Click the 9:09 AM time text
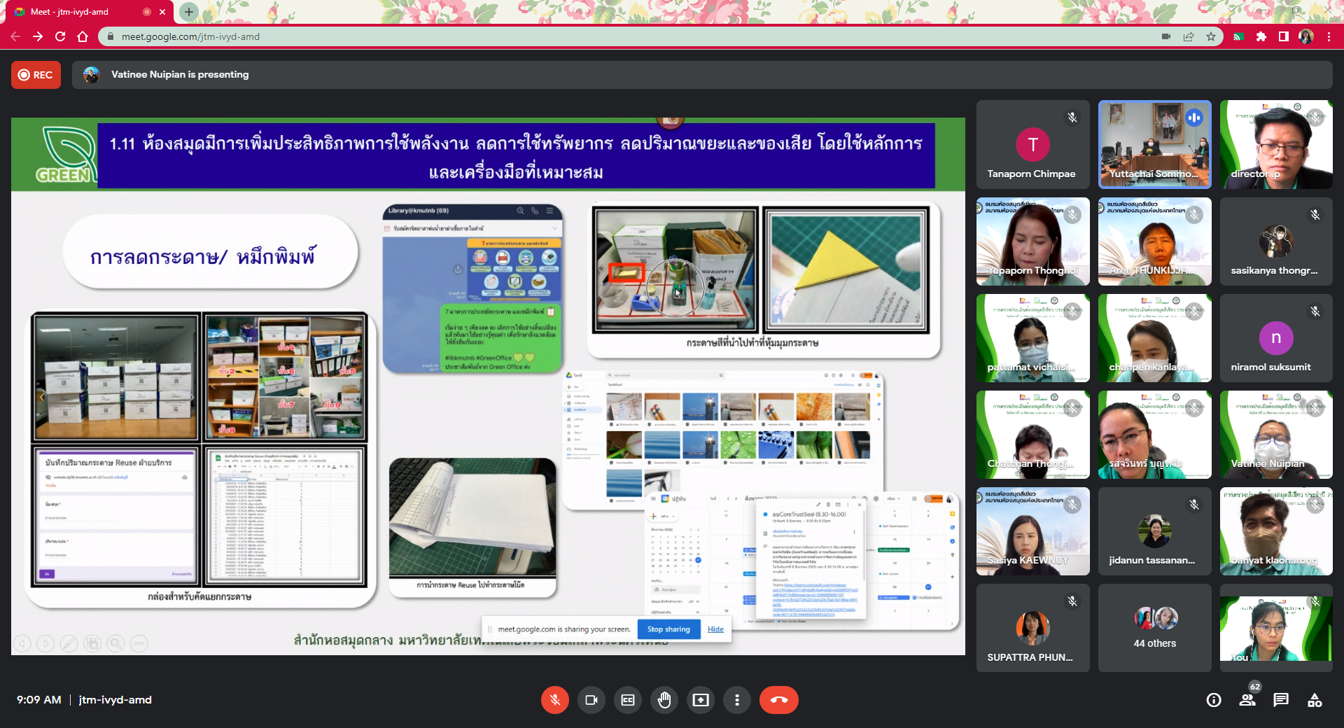Image resolution: width=1344 pixels, height=728 pixels. pyautogui.click(x=39, y=700)
